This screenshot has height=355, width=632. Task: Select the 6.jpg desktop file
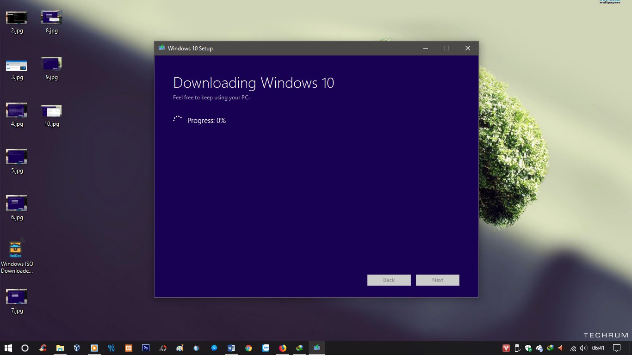(x=17, y=208)
